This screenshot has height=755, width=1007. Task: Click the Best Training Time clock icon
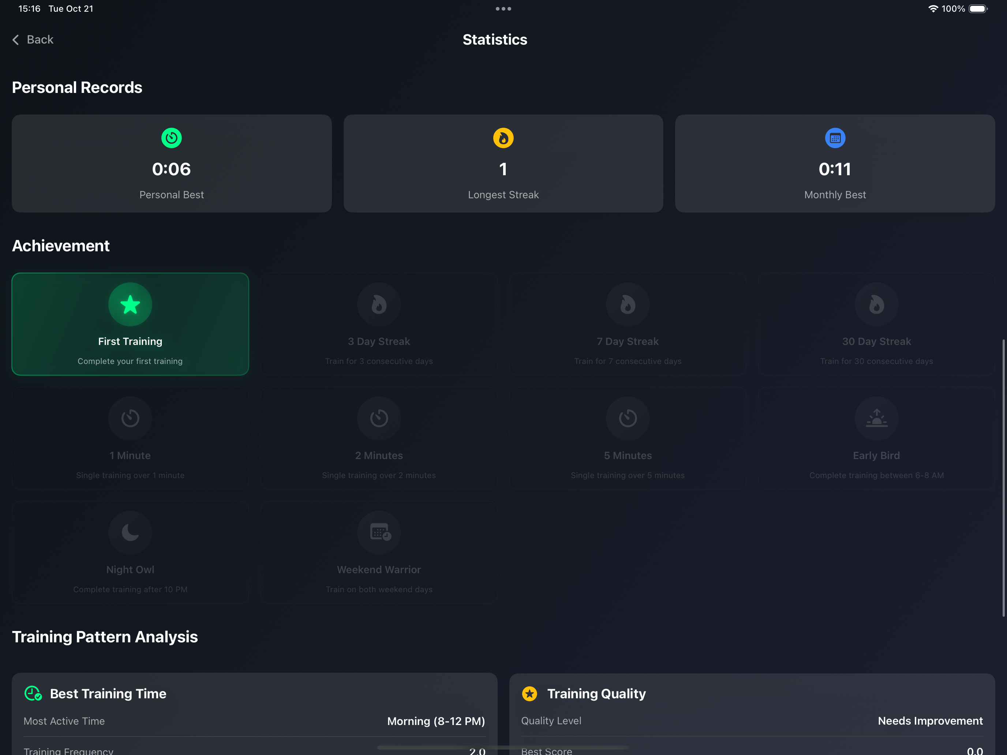pos(33,693)
